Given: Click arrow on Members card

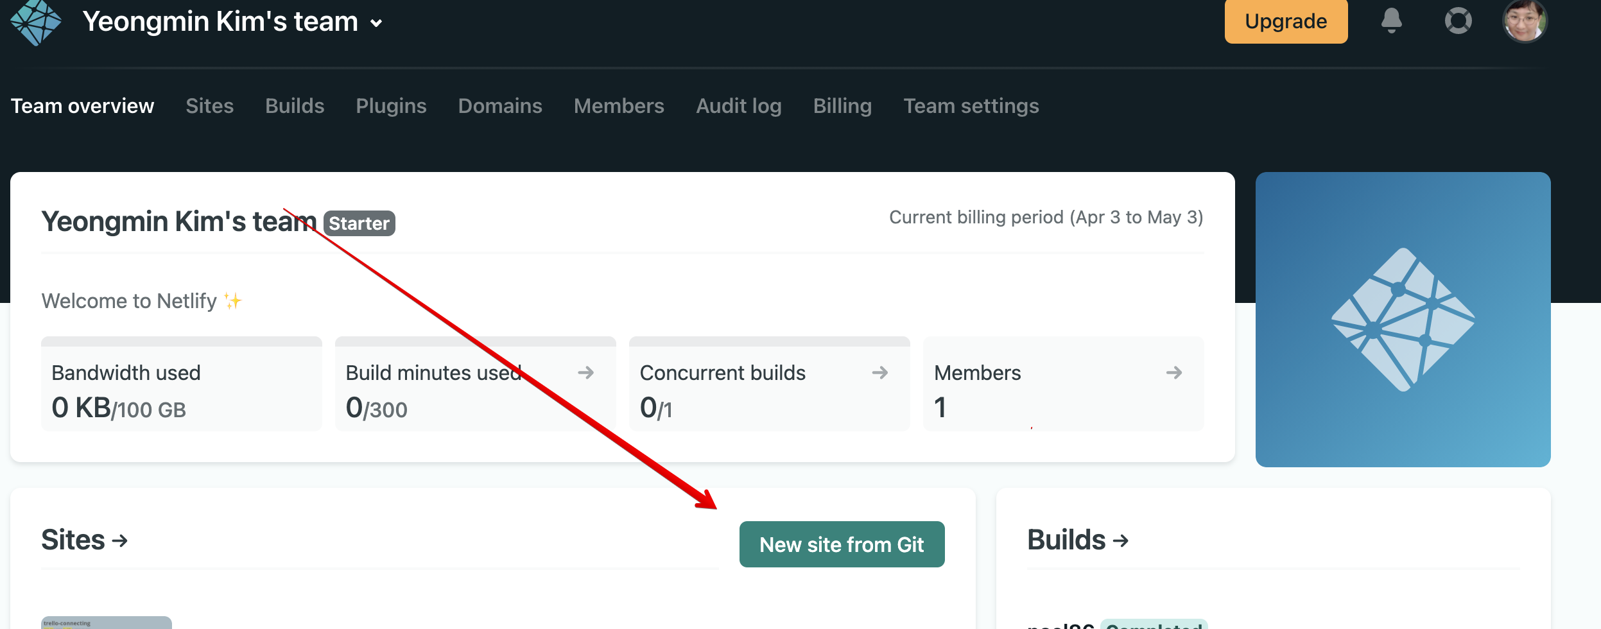Looking at the screenshot, I should click(x=1173, y=372).
